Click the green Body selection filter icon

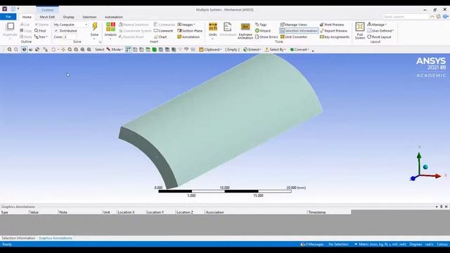(x=155, y=50)
